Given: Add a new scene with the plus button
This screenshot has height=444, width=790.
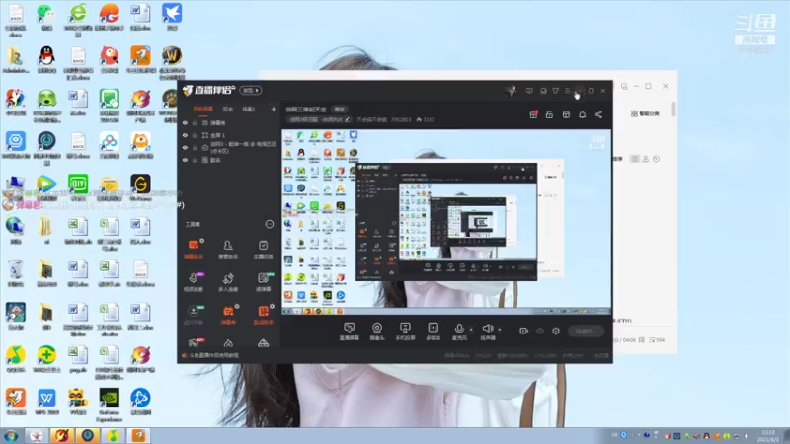Looking at the screenshot, I should [x=274, y=109].
